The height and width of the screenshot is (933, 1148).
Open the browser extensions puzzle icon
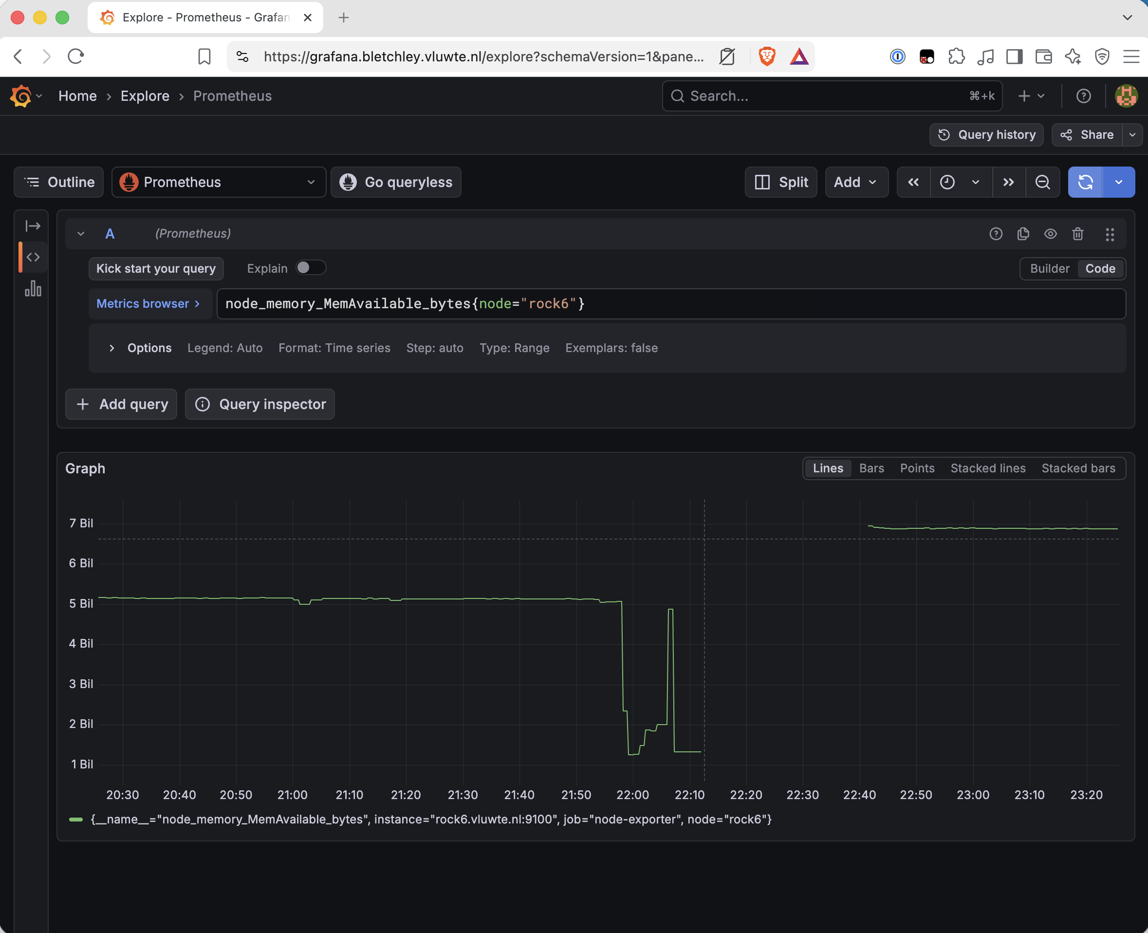tap(956, 56)
